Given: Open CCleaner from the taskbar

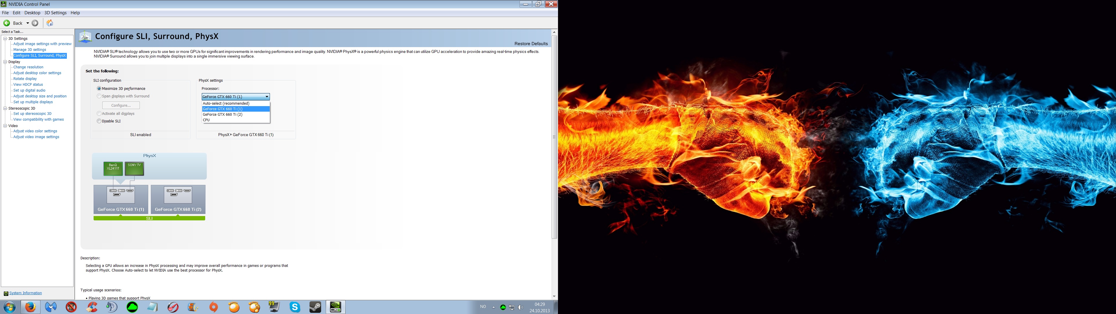Looking at the screenshot, I should pos(92,307).
